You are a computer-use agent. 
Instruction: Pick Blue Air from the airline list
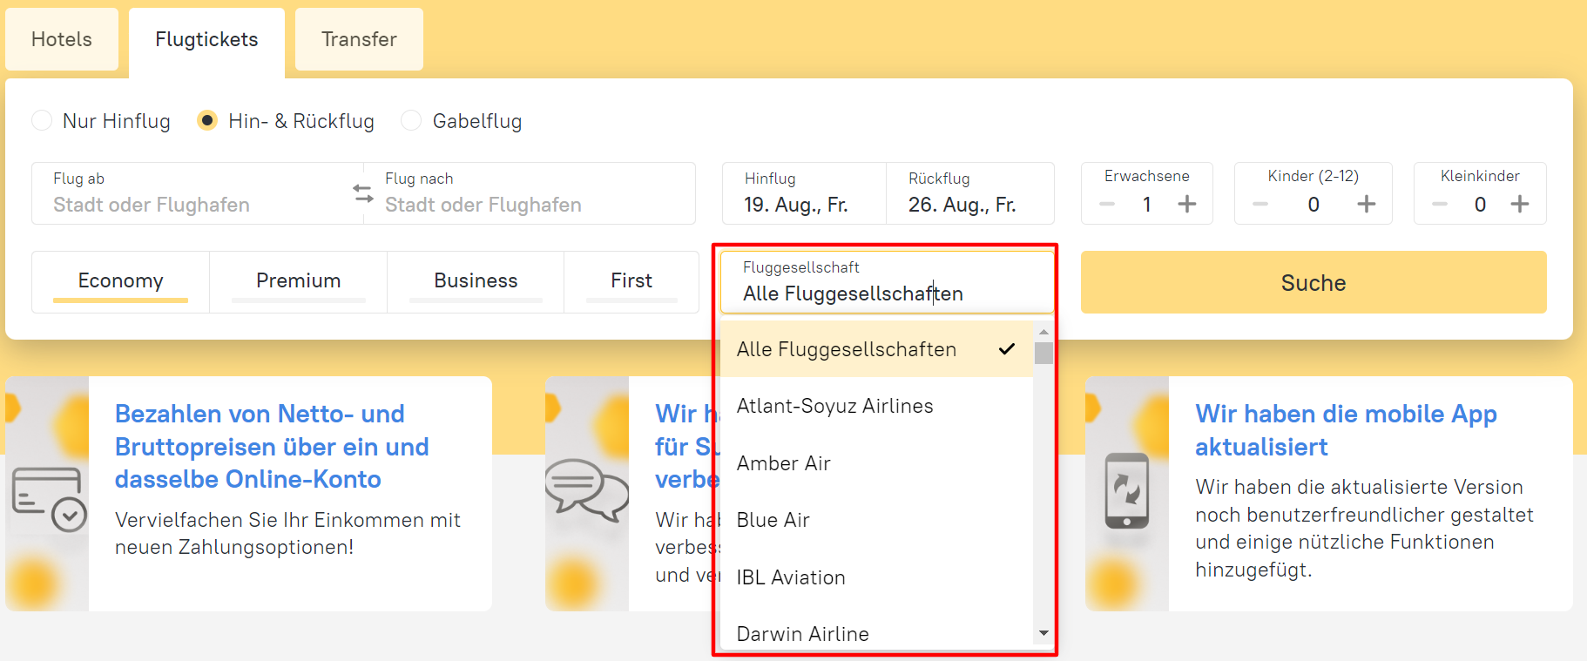(x=773, y=520)
